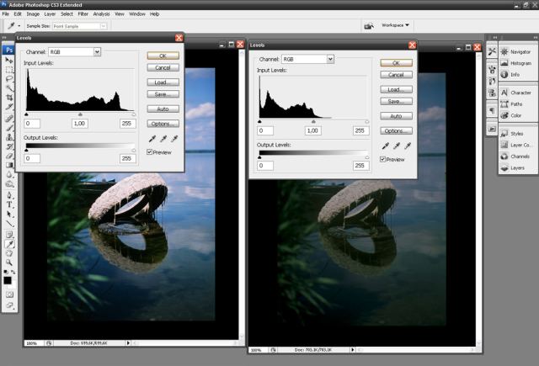Click left document vertical scrollbar
This screenshot has width=539, height=366.
(x=242, y=194)
